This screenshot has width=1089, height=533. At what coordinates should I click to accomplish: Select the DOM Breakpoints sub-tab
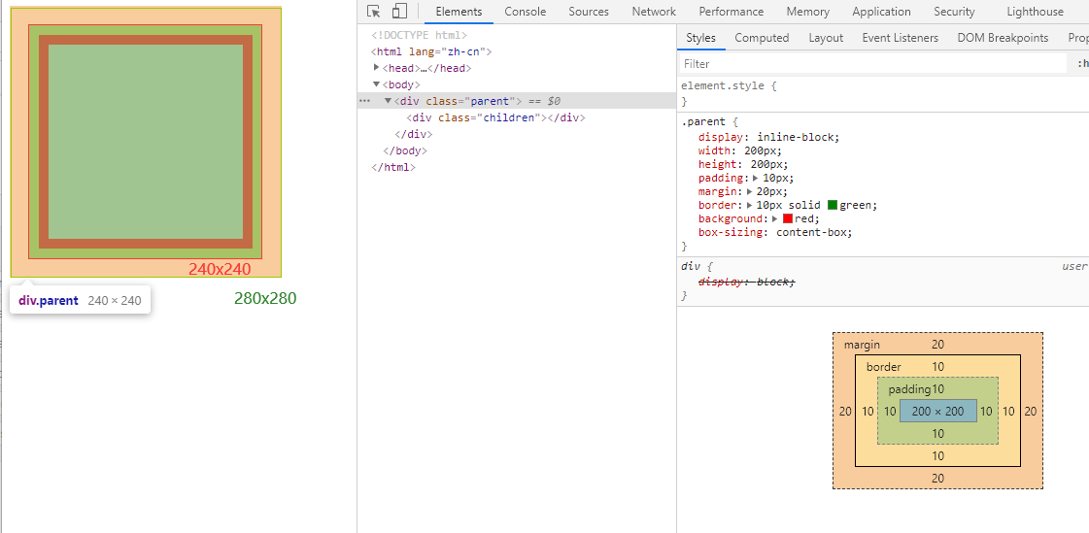1003,38
